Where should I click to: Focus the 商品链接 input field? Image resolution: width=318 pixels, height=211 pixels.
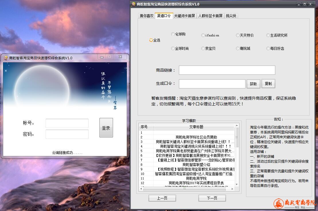point(227,70)
